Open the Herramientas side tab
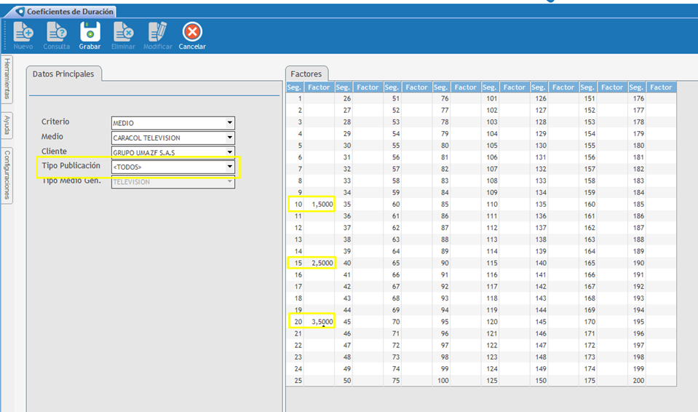This screenshot has width=698, height=412. click(7, 80)
